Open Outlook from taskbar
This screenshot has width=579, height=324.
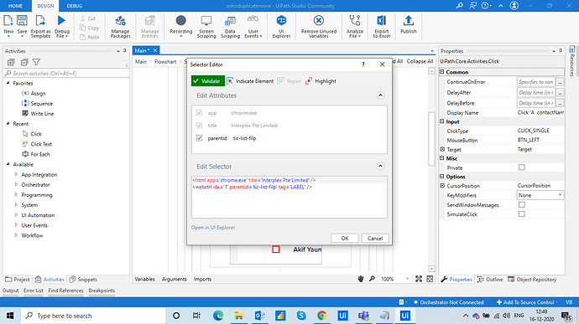pyautogui.click(x=259, y=316)
